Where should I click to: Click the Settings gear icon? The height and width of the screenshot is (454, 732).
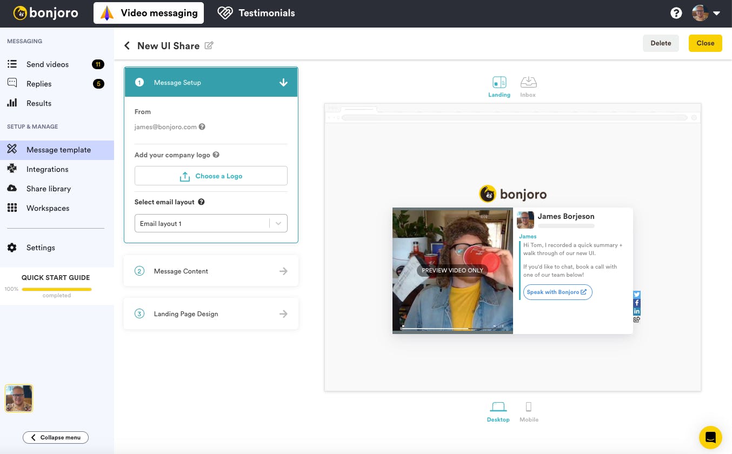tap(12, 248)
